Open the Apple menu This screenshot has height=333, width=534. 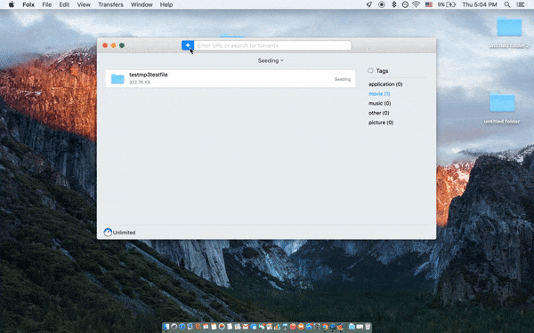(x=12, y=4)
